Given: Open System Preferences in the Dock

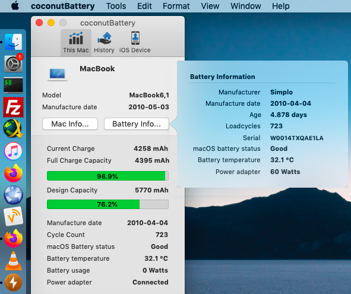Looking at the screenshot, I should click(14, 64).
